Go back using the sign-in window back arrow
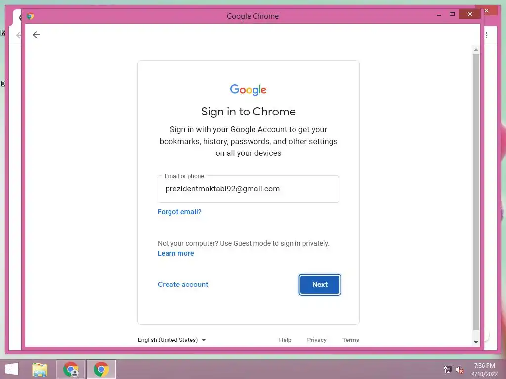Screen dimensions: 506x379 click(x=36, y=35)
